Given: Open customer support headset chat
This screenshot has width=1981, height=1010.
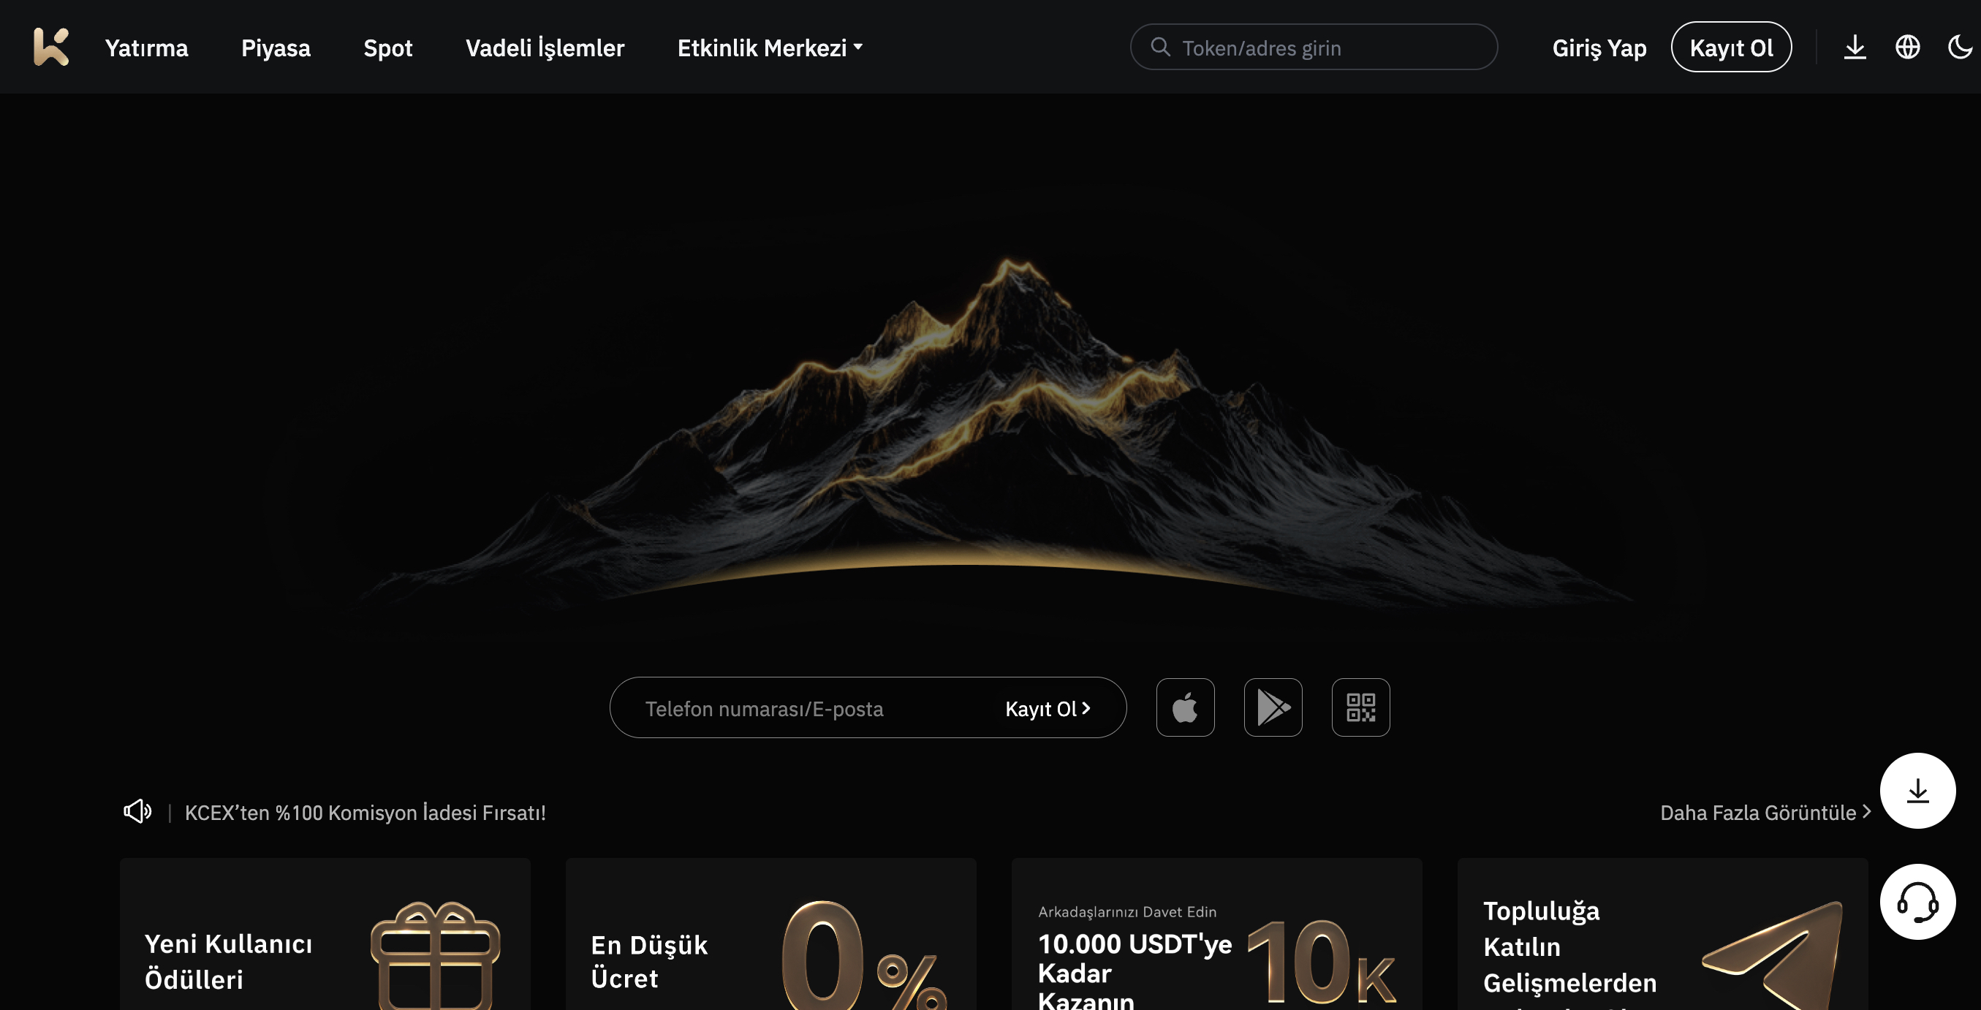Looking at the screenshot, I should pyautogui.click(x=1917, y=902).
